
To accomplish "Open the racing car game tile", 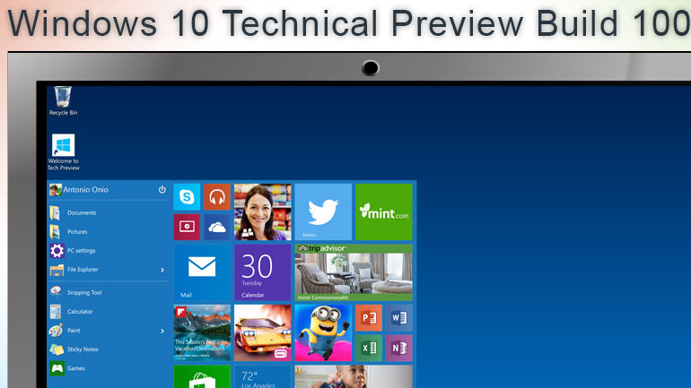I will 263,333.
